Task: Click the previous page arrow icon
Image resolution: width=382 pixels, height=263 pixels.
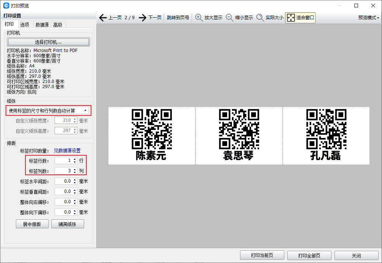Action: (103, 18)
